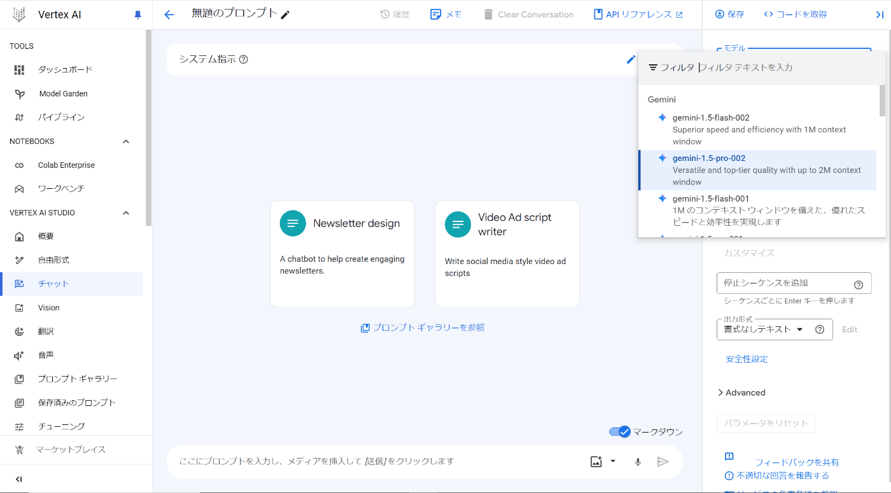Open 安全性設定 safety settings
This screenshot has height=493, width=891.
(747, 359)
